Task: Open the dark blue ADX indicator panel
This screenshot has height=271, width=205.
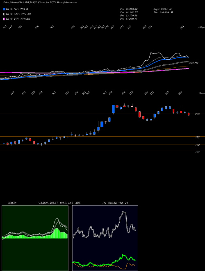Action: (105, 238)
